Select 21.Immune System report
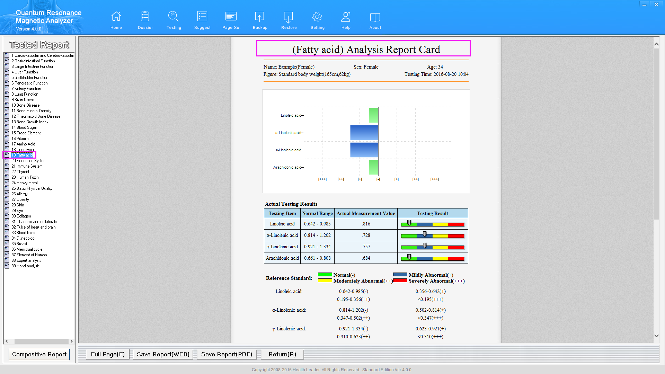Screen dimensions: 665x374 tap(27, 166)
